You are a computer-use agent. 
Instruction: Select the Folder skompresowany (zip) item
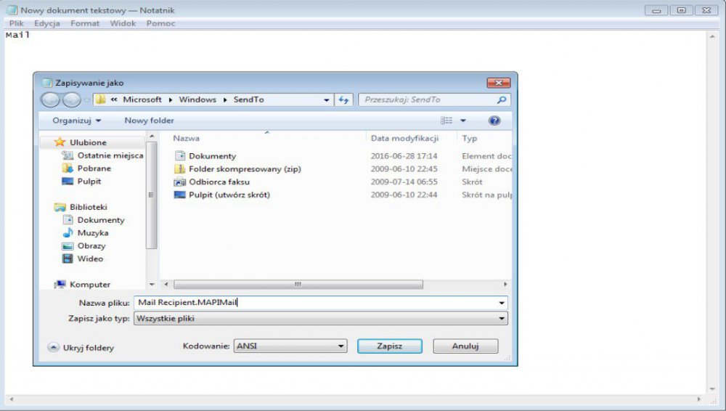pyautogui.click(x=244, y=169)
